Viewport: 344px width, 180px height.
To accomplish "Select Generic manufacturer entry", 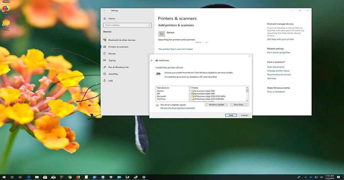I will (160, 91).
